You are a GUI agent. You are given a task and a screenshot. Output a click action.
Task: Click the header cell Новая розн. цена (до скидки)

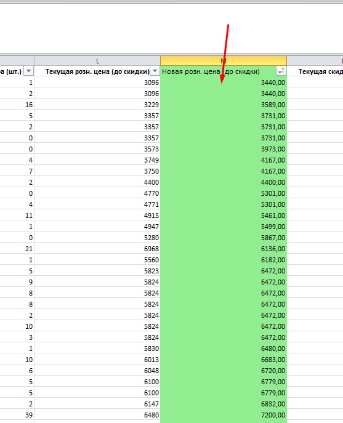tap(224, 71)
